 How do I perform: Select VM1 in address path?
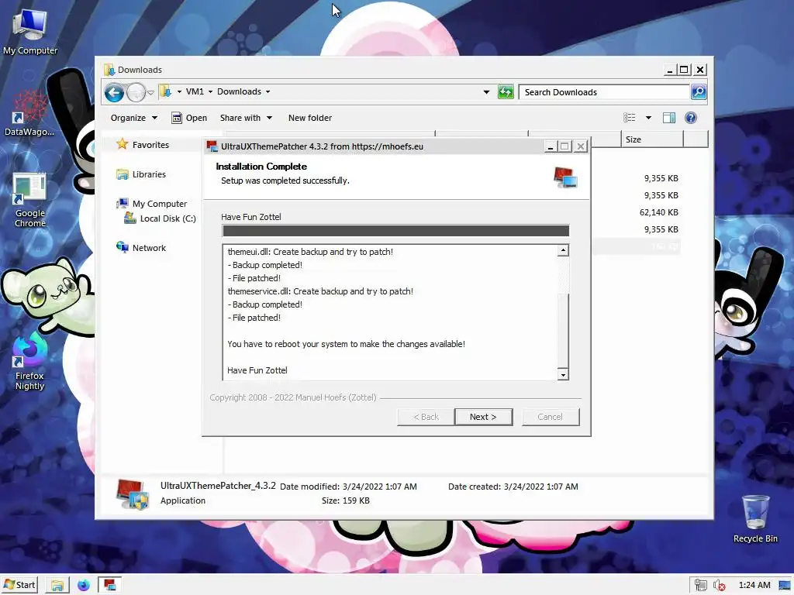(195, 91)
